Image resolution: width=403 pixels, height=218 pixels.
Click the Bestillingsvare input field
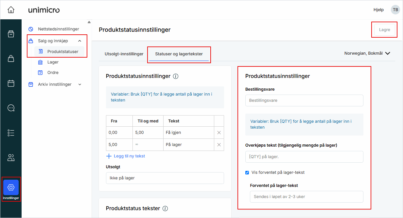(x=304, y=100)
